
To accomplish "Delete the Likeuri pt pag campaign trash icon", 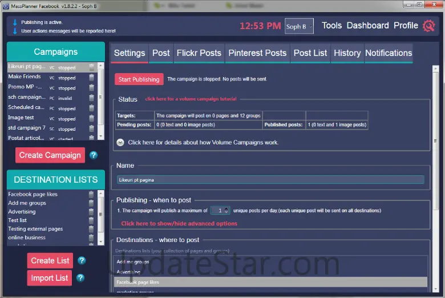I will click(91, 67).
